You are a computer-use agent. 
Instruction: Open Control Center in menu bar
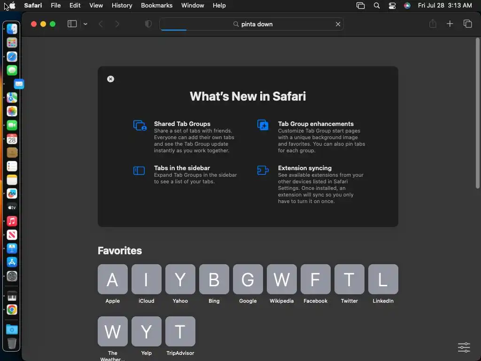pos(392,6)
